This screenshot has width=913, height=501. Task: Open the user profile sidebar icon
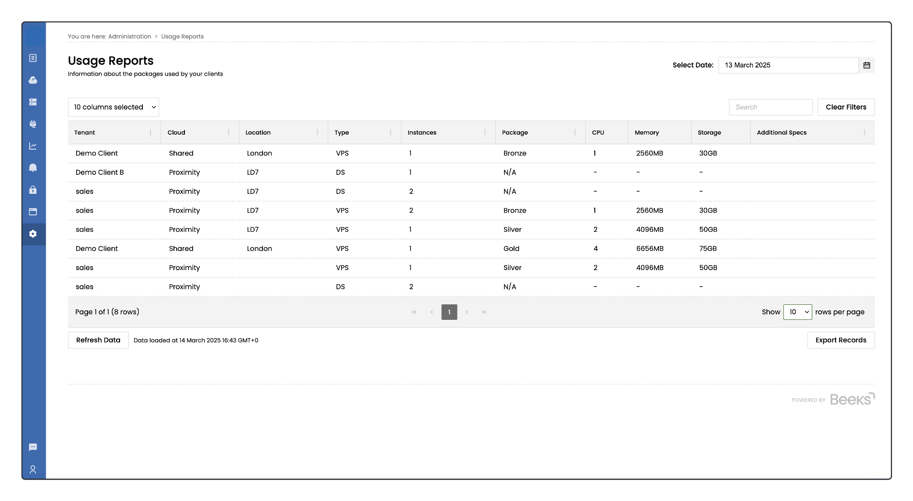click(x=33, y=469)
